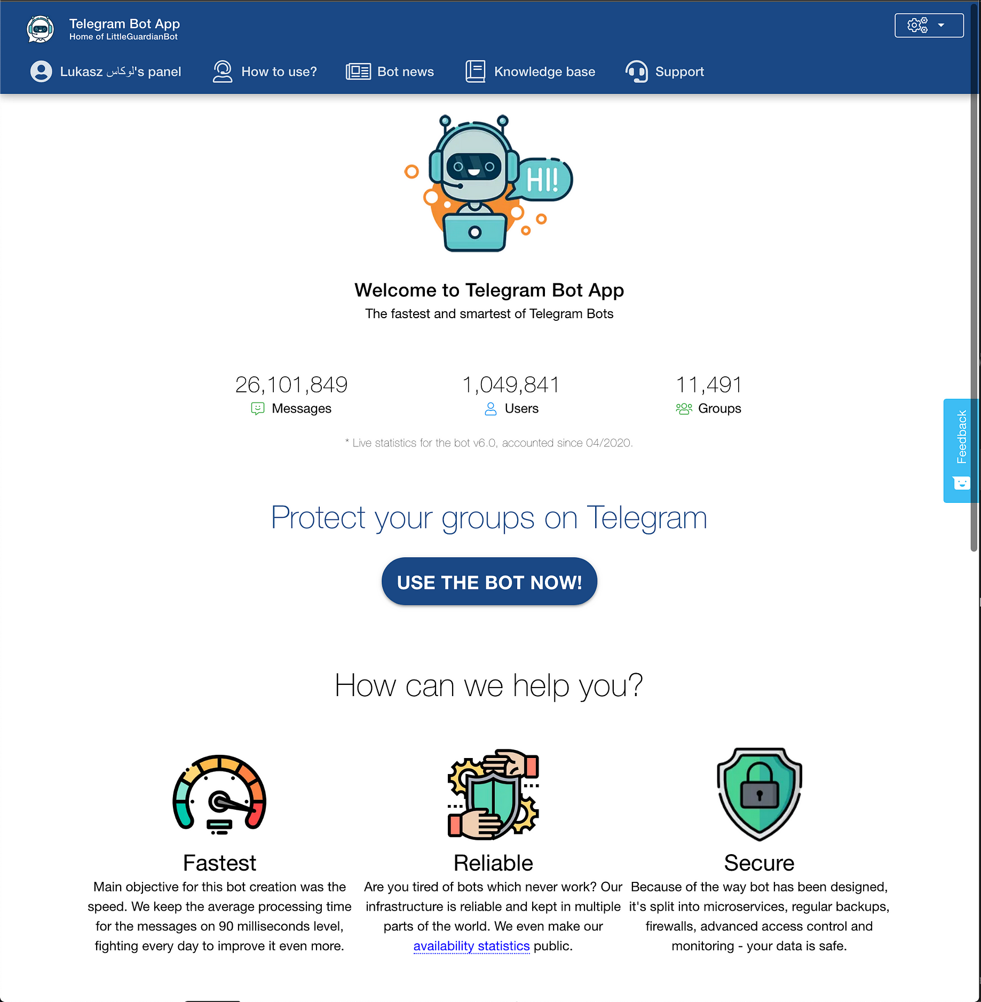This screenshot has height=1002, width=981.
Task: Click Home of LittleGuardianBot subtitle
Action: pyautogui.click(x=123, y=37)
